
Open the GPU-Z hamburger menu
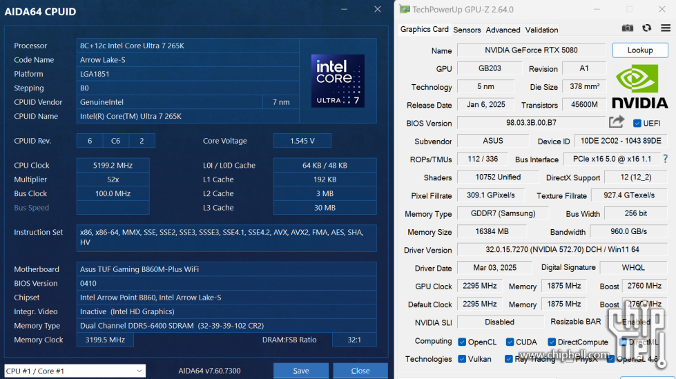(x=665, y=28)
